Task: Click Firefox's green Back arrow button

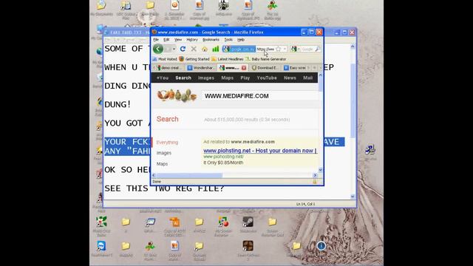Action: coord(157,49)
